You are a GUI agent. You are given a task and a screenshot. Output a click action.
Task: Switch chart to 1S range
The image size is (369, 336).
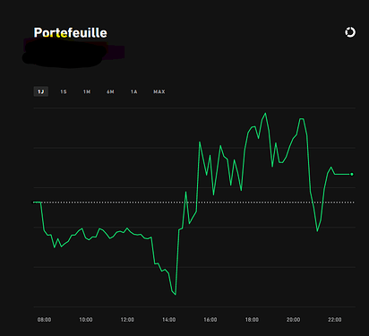tap(64, 91)
